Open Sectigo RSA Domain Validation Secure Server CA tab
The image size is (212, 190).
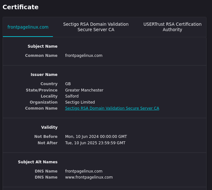(x=96, y=27)
